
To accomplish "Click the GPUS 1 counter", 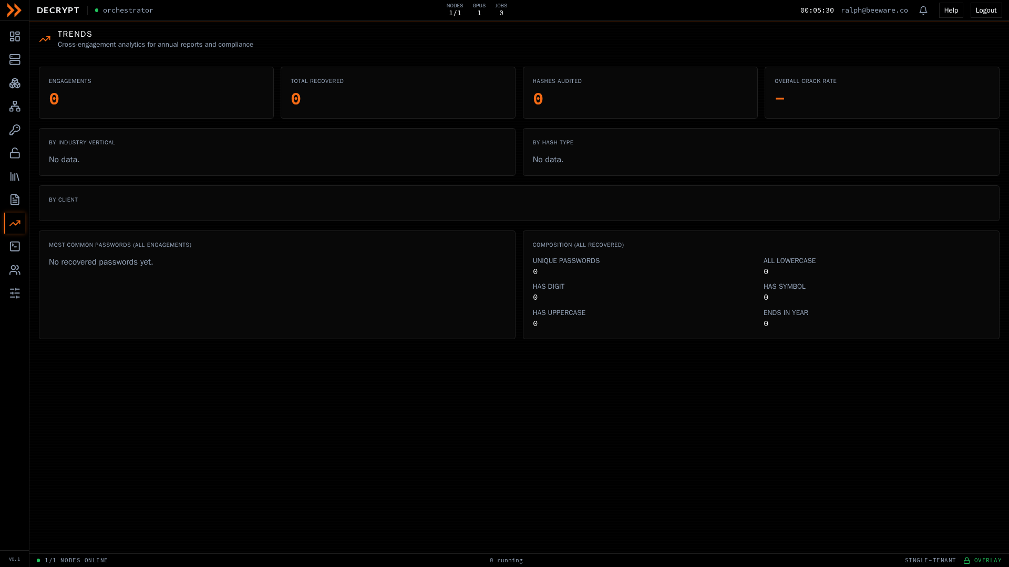I will click(x=479, y=9).
